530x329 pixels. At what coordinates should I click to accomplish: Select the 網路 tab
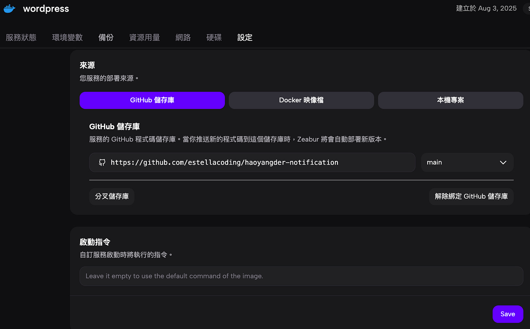click(x=183, y=38)
